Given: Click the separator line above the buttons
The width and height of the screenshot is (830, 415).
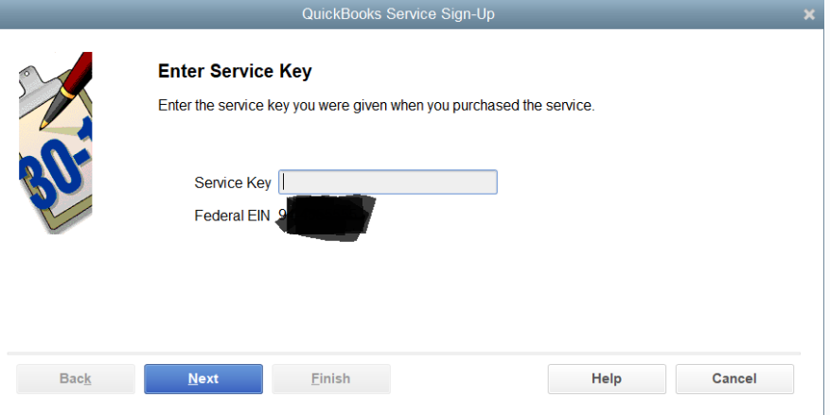Looking at the screenshot, I should [404, 354].
